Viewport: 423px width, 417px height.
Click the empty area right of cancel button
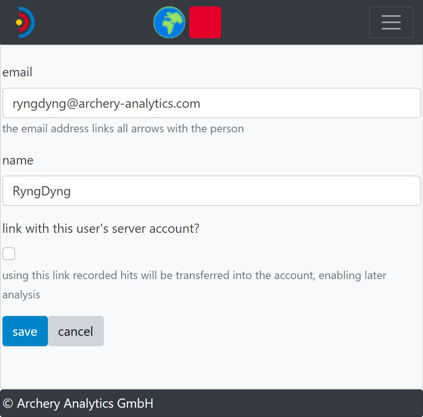click(241, 331)
